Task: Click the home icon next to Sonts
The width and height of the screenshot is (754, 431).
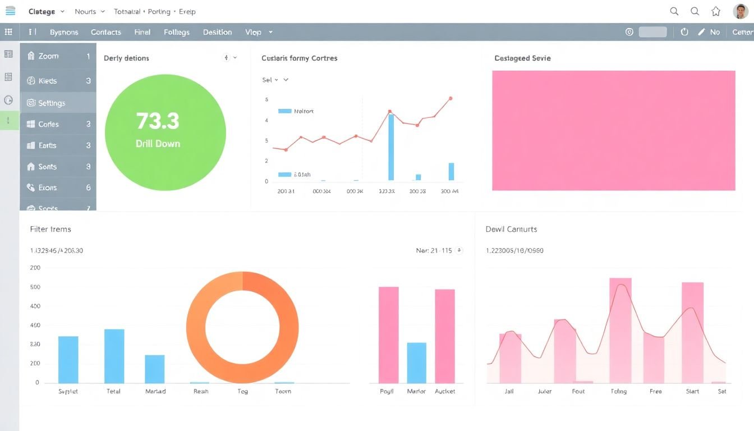Action: tap(31, 167)
